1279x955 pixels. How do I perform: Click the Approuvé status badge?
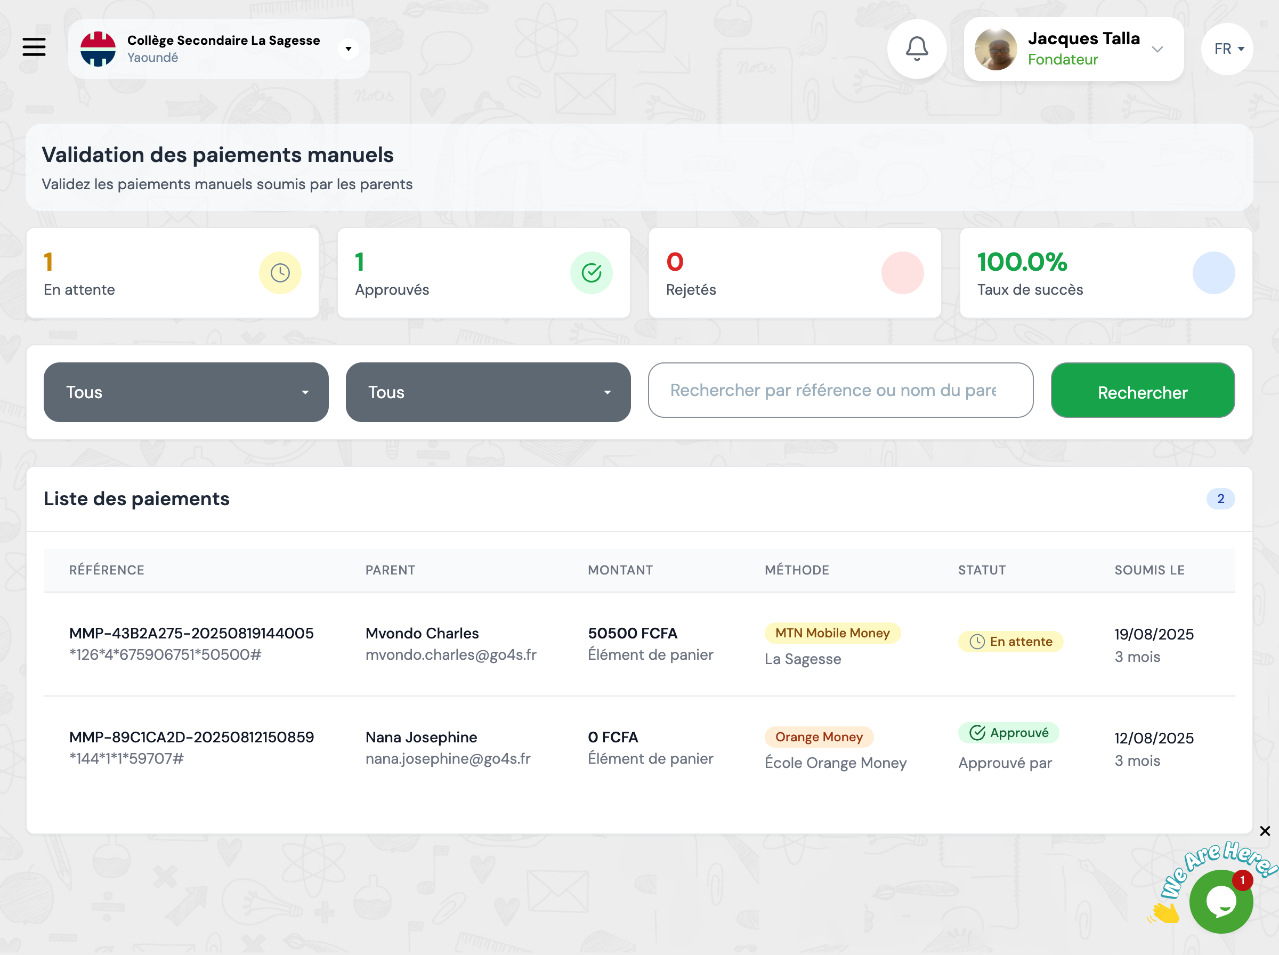pyautogui.click(x=1008, y=732)
